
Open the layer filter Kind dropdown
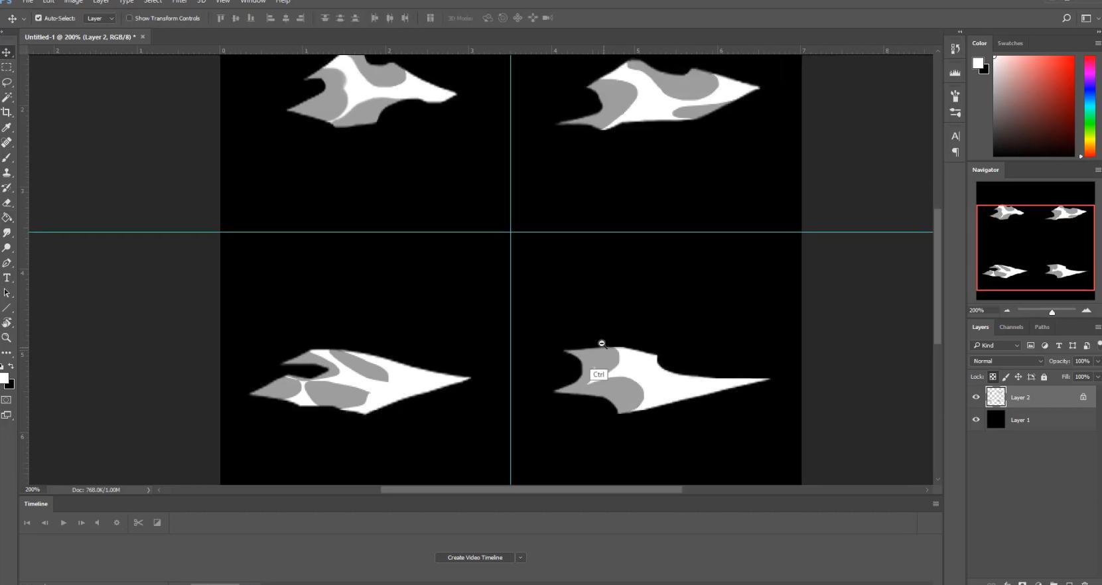(x=995, y=345)
